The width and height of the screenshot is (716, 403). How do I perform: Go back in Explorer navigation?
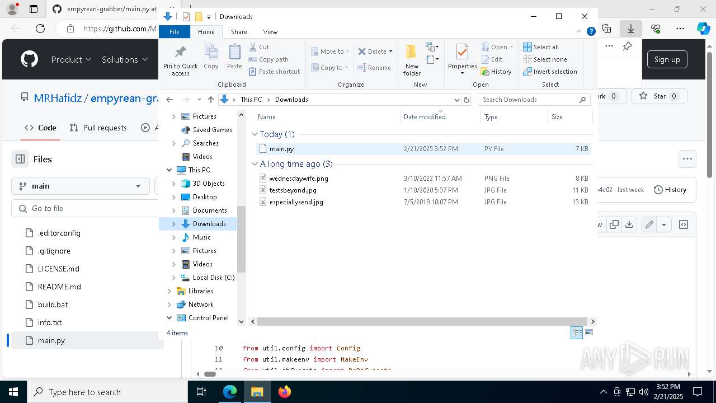[169, 100]
